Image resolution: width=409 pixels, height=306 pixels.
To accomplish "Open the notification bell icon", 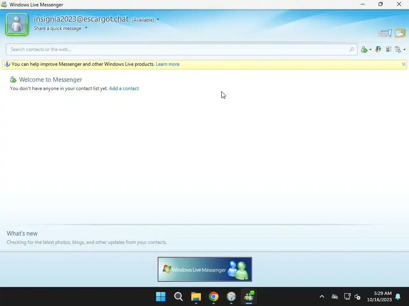I will tap(398, 296).
